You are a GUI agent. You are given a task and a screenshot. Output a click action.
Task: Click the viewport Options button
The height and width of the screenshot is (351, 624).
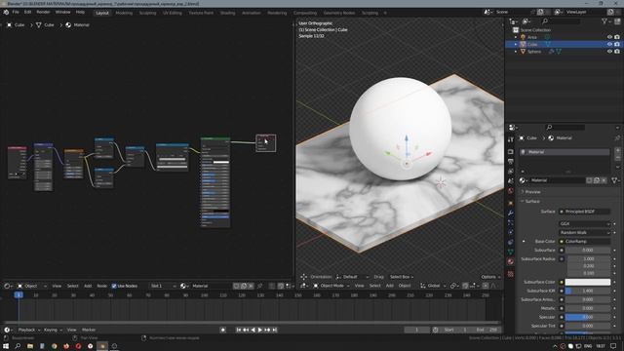[490, 277]
